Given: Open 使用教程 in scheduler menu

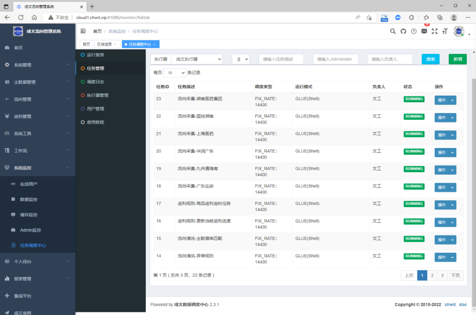Looking at the screenshot, I should click(111, 122).
